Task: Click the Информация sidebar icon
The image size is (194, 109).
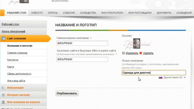Action: [x=3, y=88]
